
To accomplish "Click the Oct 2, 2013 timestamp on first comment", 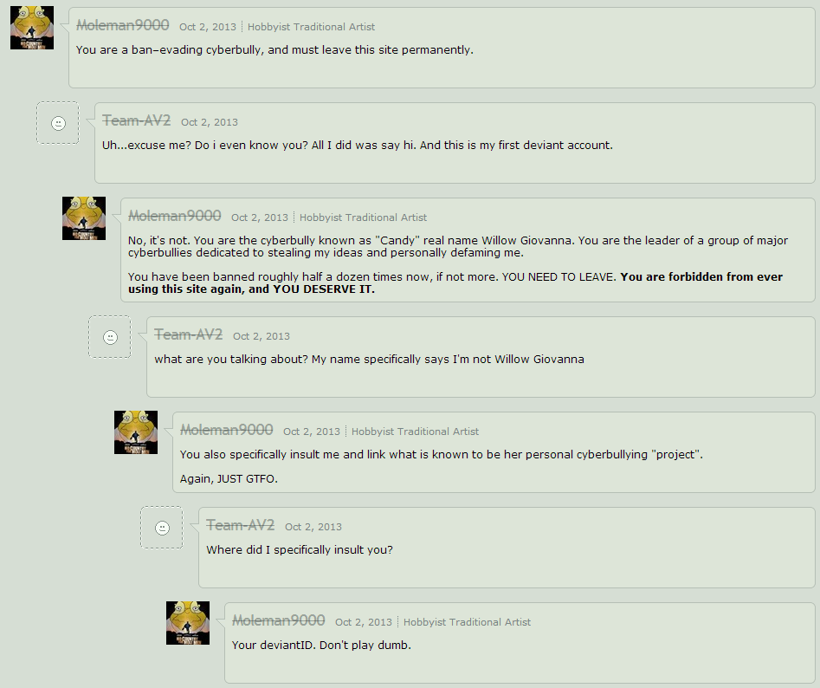I will (x=208, y=27).
